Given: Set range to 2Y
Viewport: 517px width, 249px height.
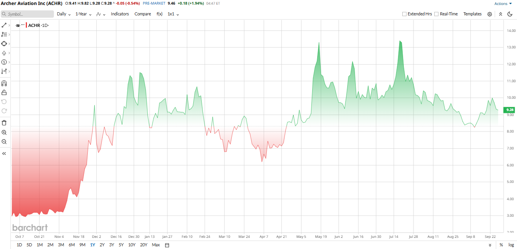Looking at the screenshot, I should tap(102, 245).
